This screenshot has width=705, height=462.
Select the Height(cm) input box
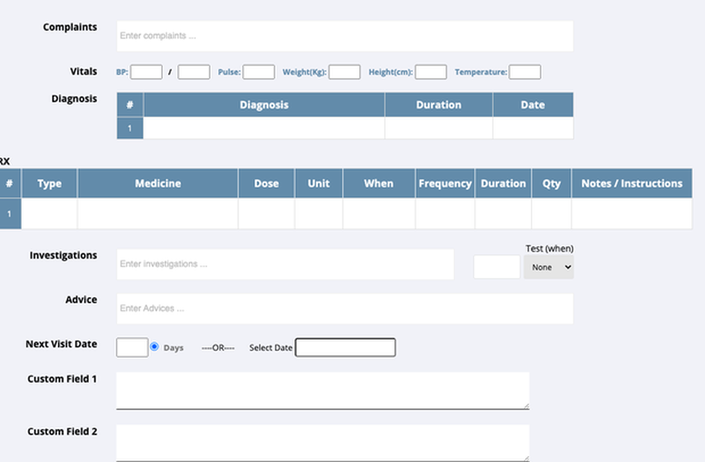(x=430, y=72)
